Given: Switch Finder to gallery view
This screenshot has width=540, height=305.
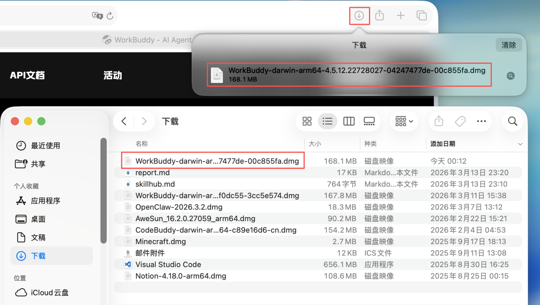Looking at the screenshot, I should (369, 121).
